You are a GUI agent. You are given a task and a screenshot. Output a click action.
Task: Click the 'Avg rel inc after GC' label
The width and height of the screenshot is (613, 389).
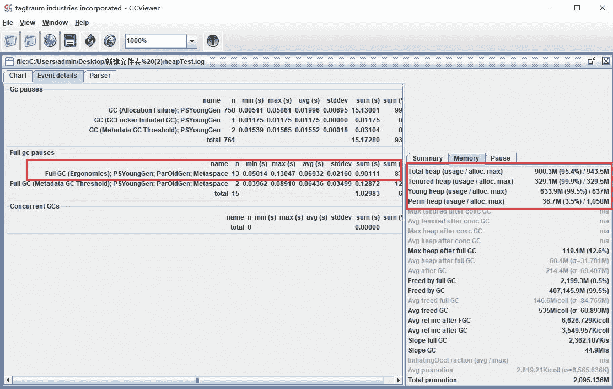(438, 331)
